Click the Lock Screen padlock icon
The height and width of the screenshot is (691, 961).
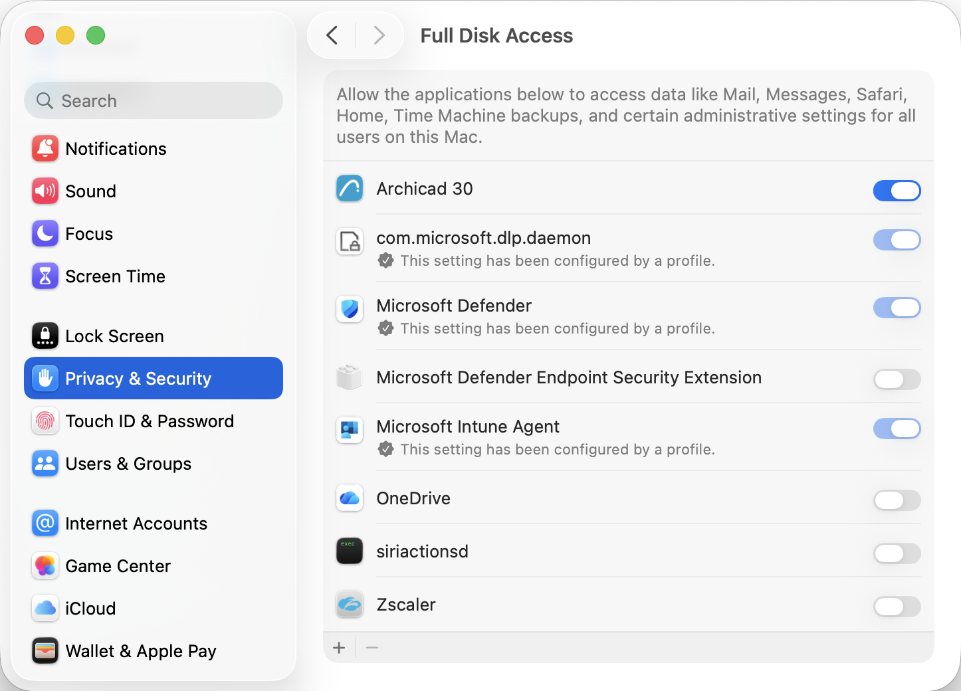tap(45, 336)
